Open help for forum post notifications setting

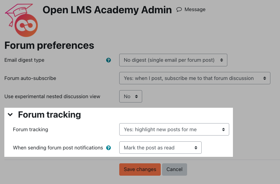[108, 148]
